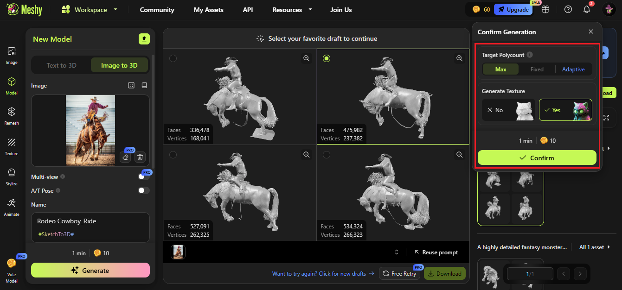This screenshot has width=622, height=290.
Task: Select the Animate tool
Action: [11, 208]
